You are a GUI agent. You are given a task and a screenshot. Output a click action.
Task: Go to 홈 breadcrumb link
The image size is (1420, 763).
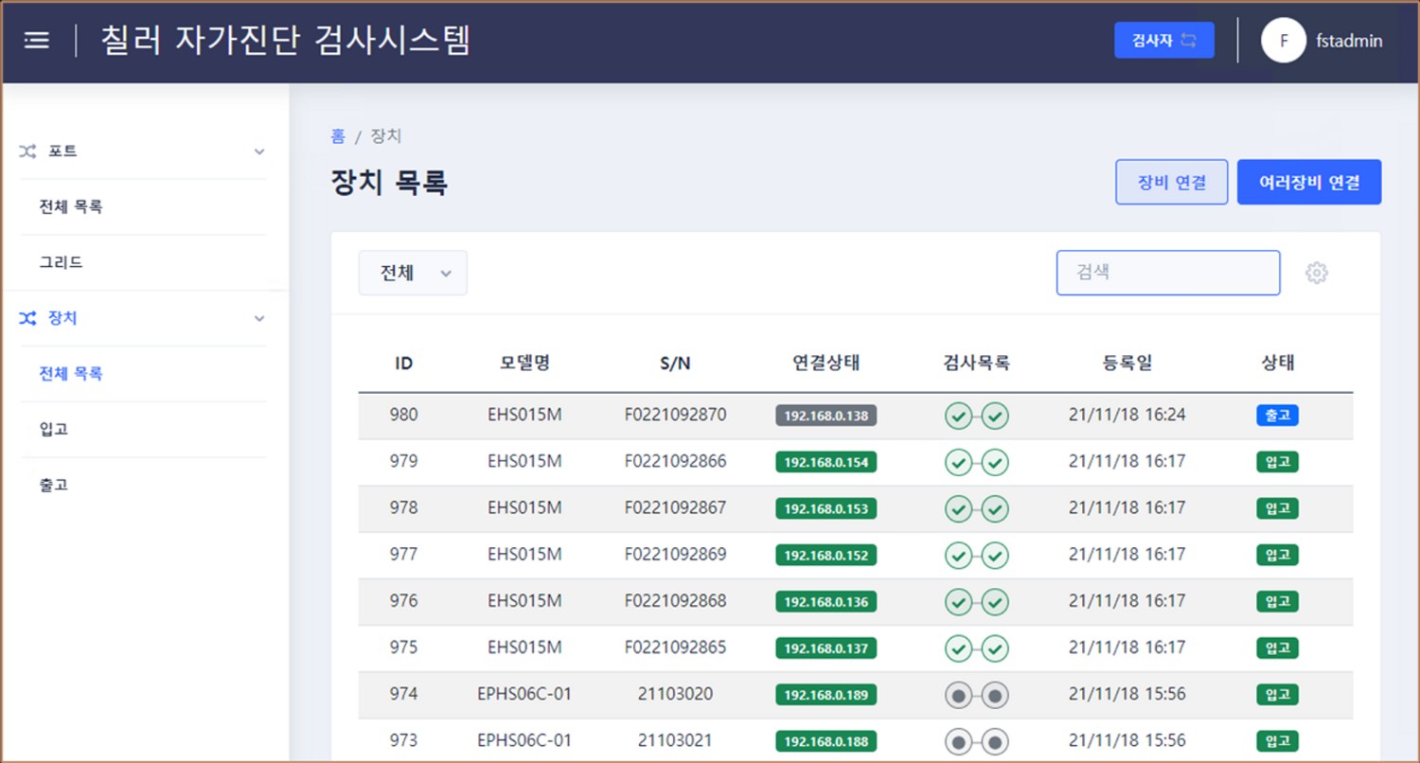coord(338,136)
